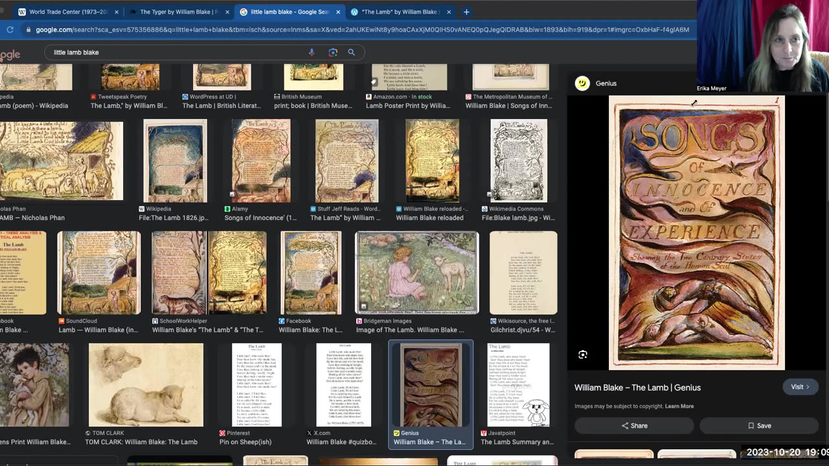Click Metropolitan Museum William Blake caption
The height and width of the screenshot is (466, 829).
[x=508, y=105]
